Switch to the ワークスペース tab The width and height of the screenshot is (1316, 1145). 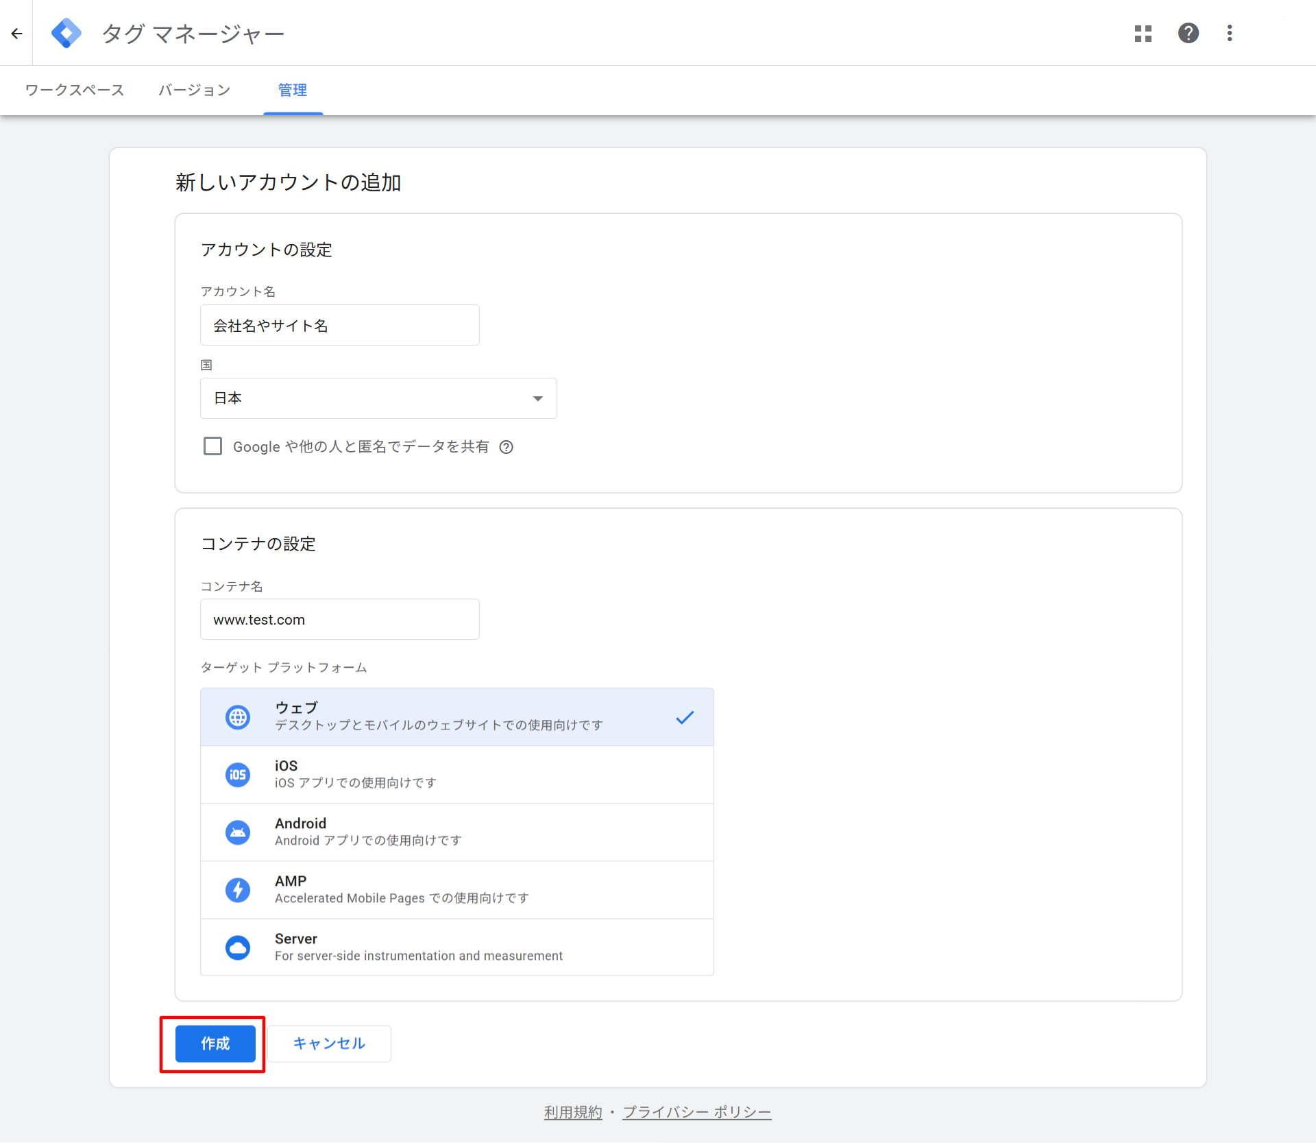(x=75, y=90)
